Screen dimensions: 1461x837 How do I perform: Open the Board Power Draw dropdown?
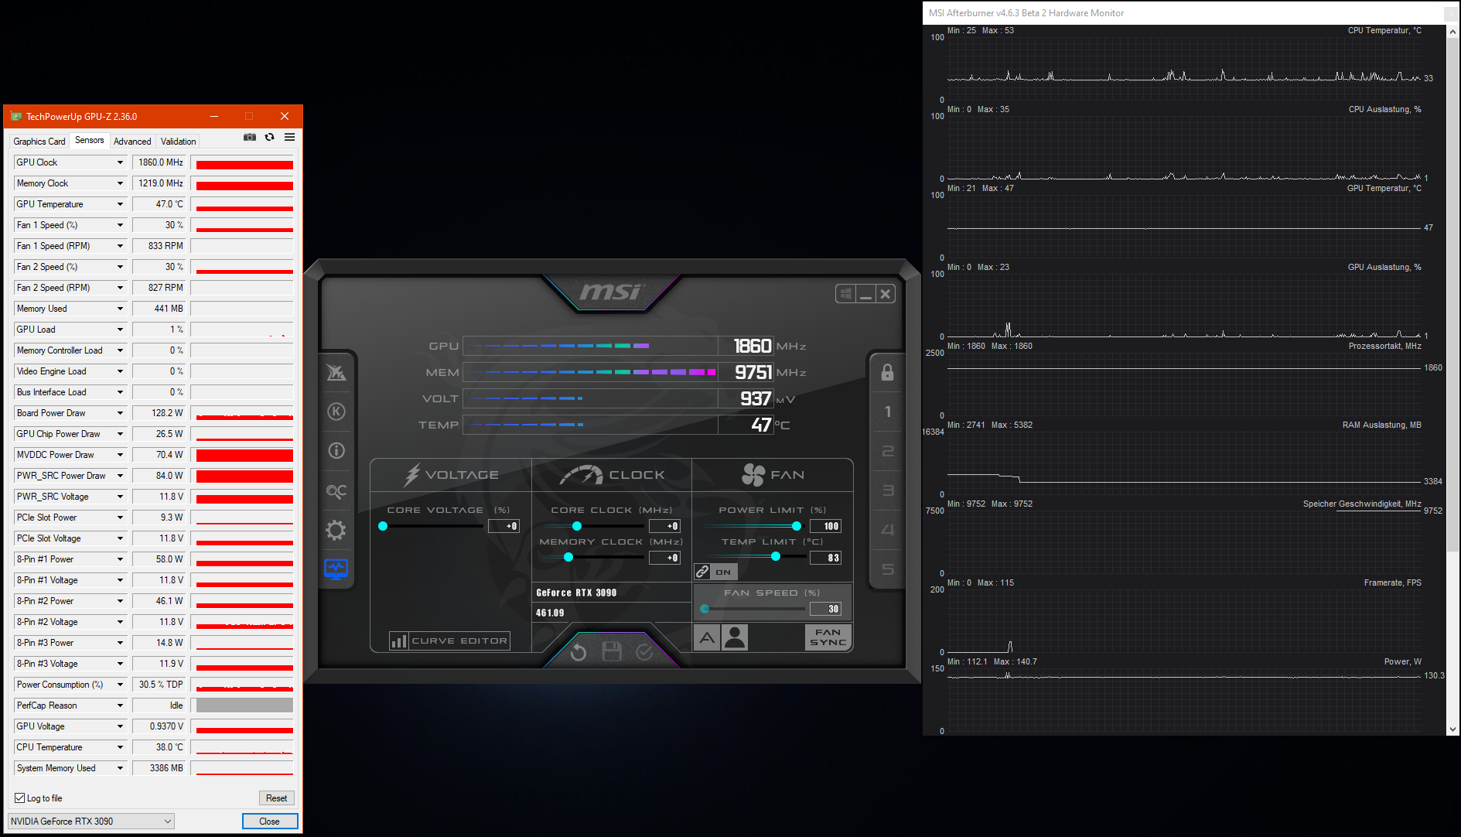pyautogui.click(x=120, y=413)
